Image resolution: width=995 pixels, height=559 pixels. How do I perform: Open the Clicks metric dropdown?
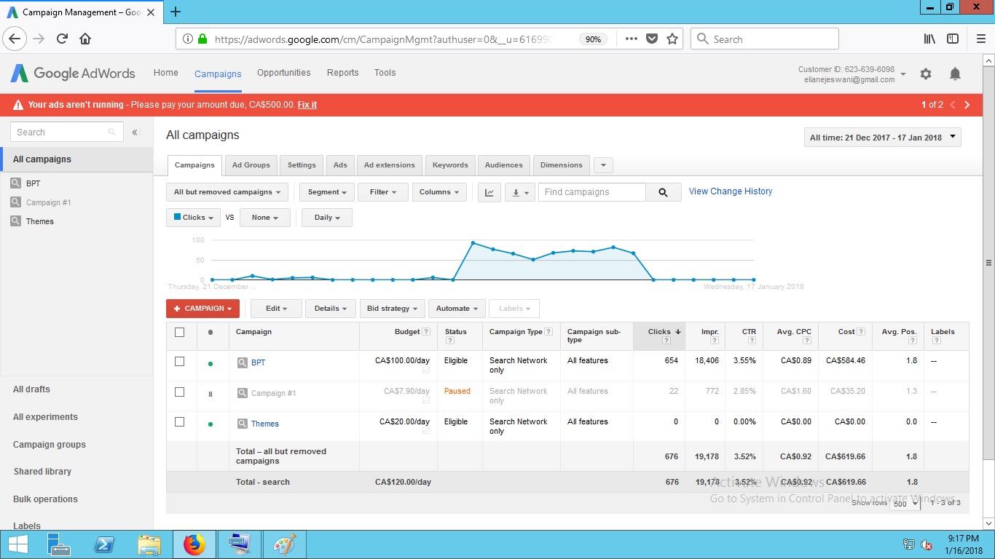click(x=193, y=218)
